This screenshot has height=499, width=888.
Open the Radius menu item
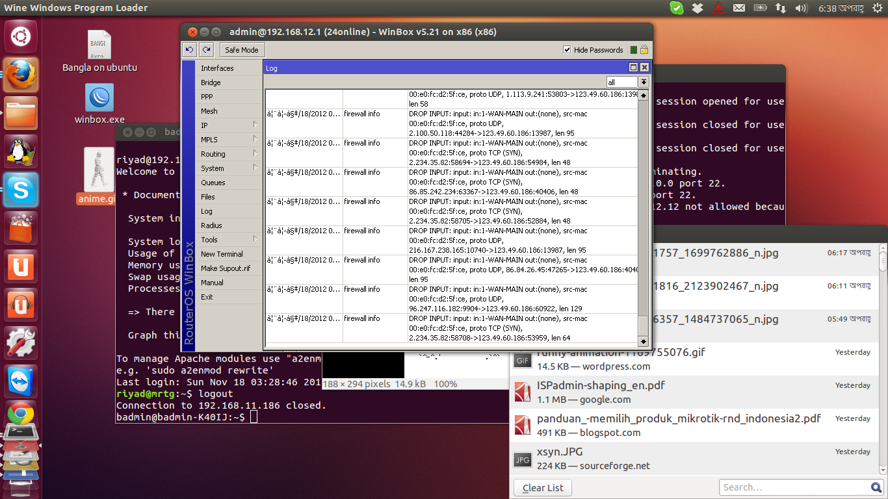(229, 225)
